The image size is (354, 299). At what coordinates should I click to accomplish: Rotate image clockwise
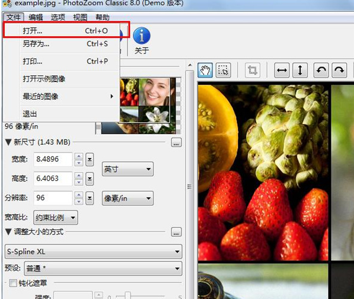339,70
